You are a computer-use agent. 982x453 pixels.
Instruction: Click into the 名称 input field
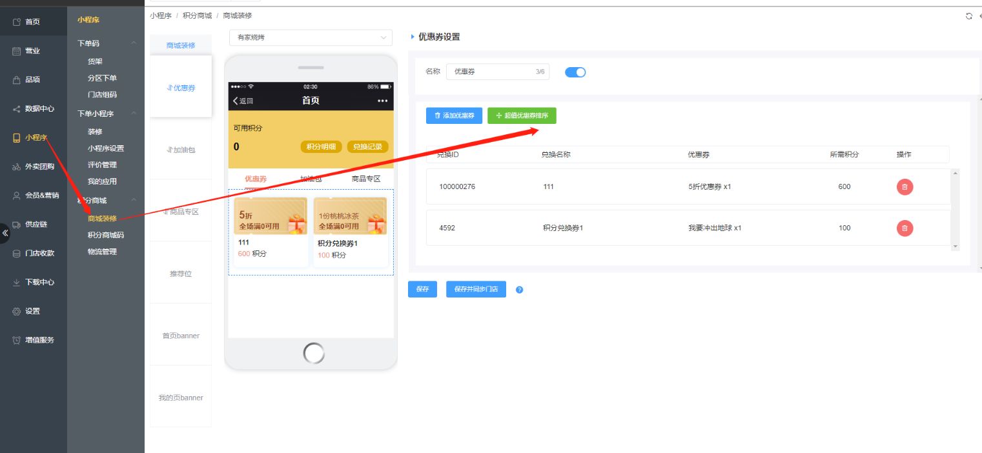point(498,72)
